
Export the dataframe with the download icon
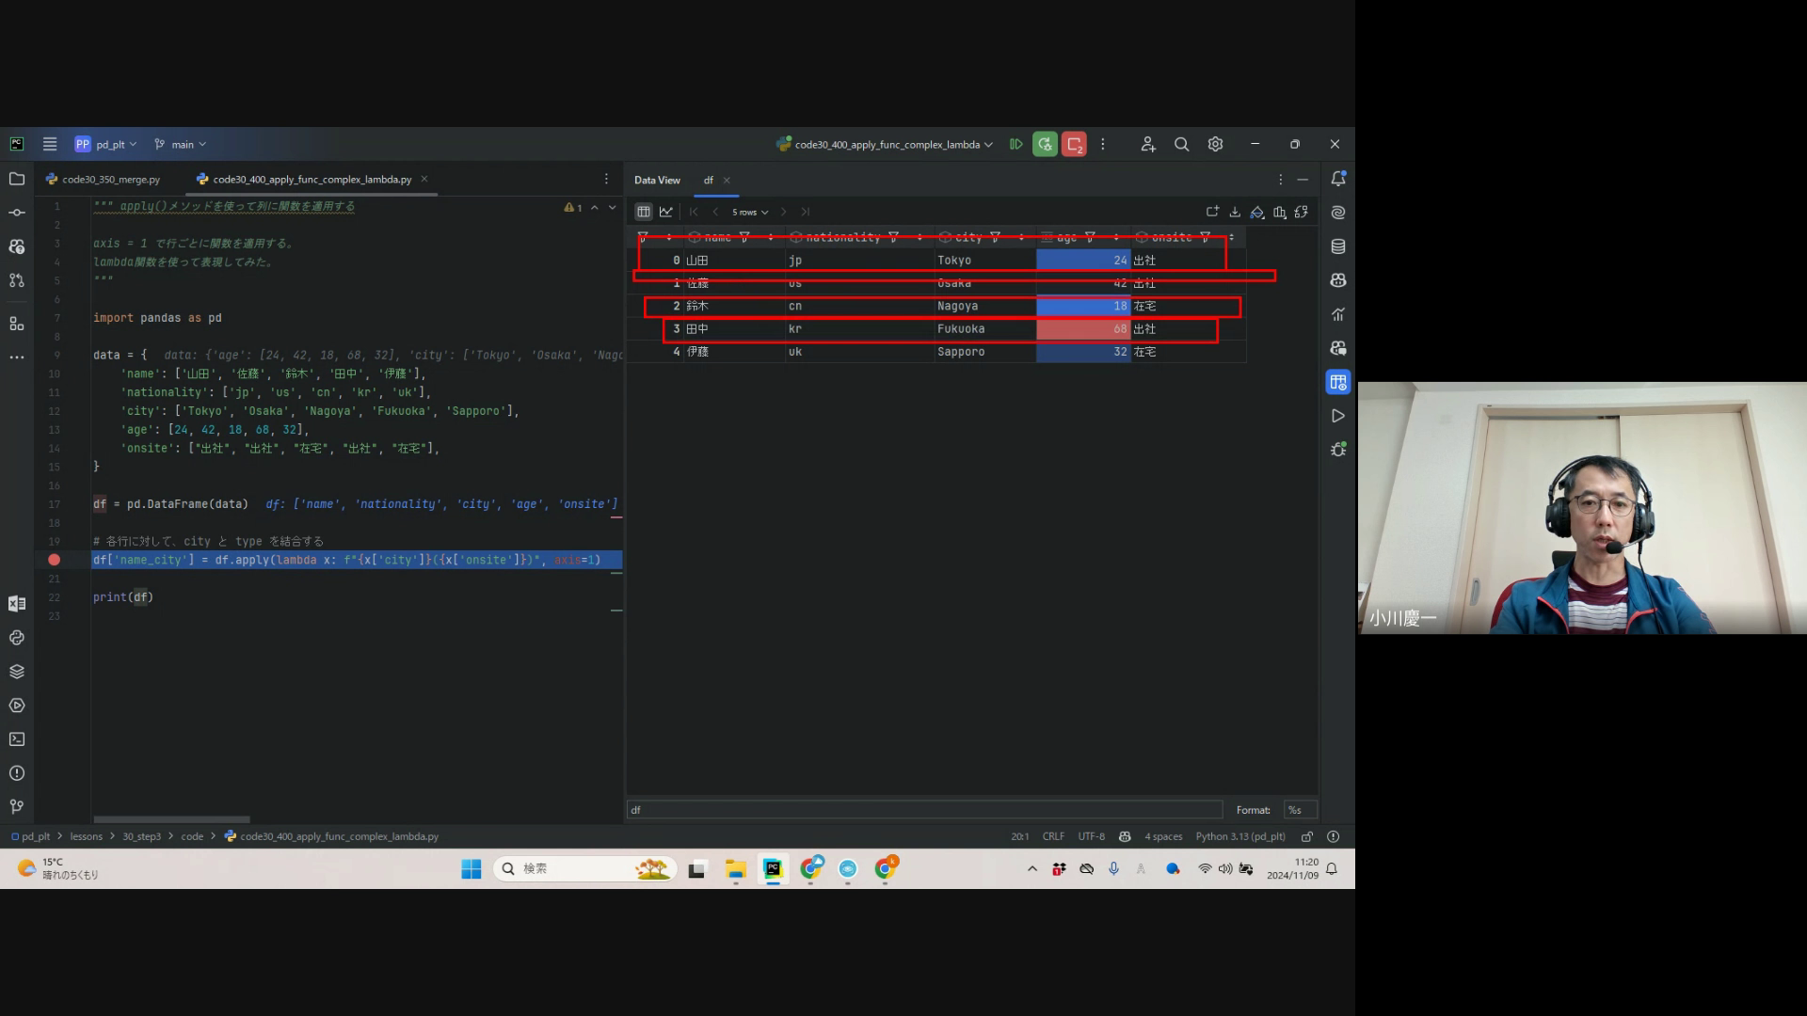pos(1235,212)
